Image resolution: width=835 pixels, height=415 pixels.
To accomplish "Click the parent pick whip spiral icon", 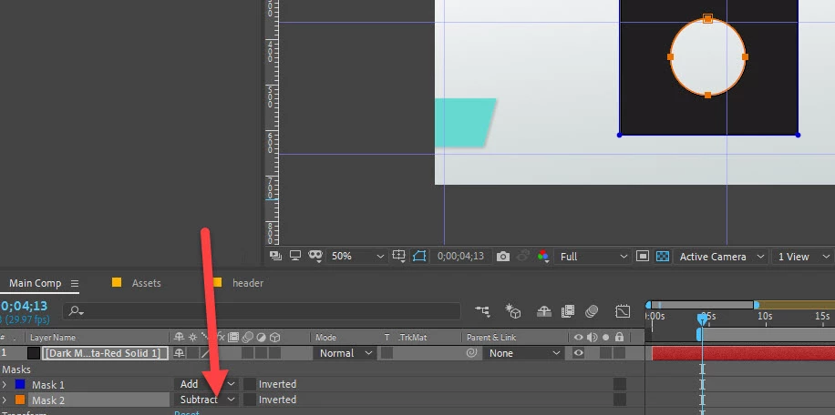I will [x=471, y=353].
